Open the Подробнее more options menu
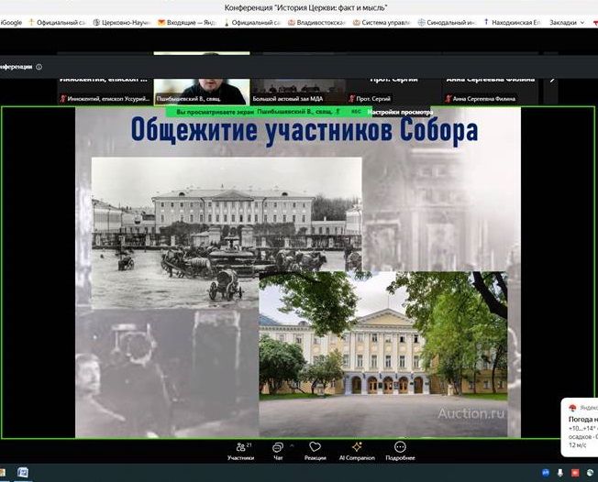Image resolution: width=598 pixels, height=482 pixels. [x=400, y=449]
